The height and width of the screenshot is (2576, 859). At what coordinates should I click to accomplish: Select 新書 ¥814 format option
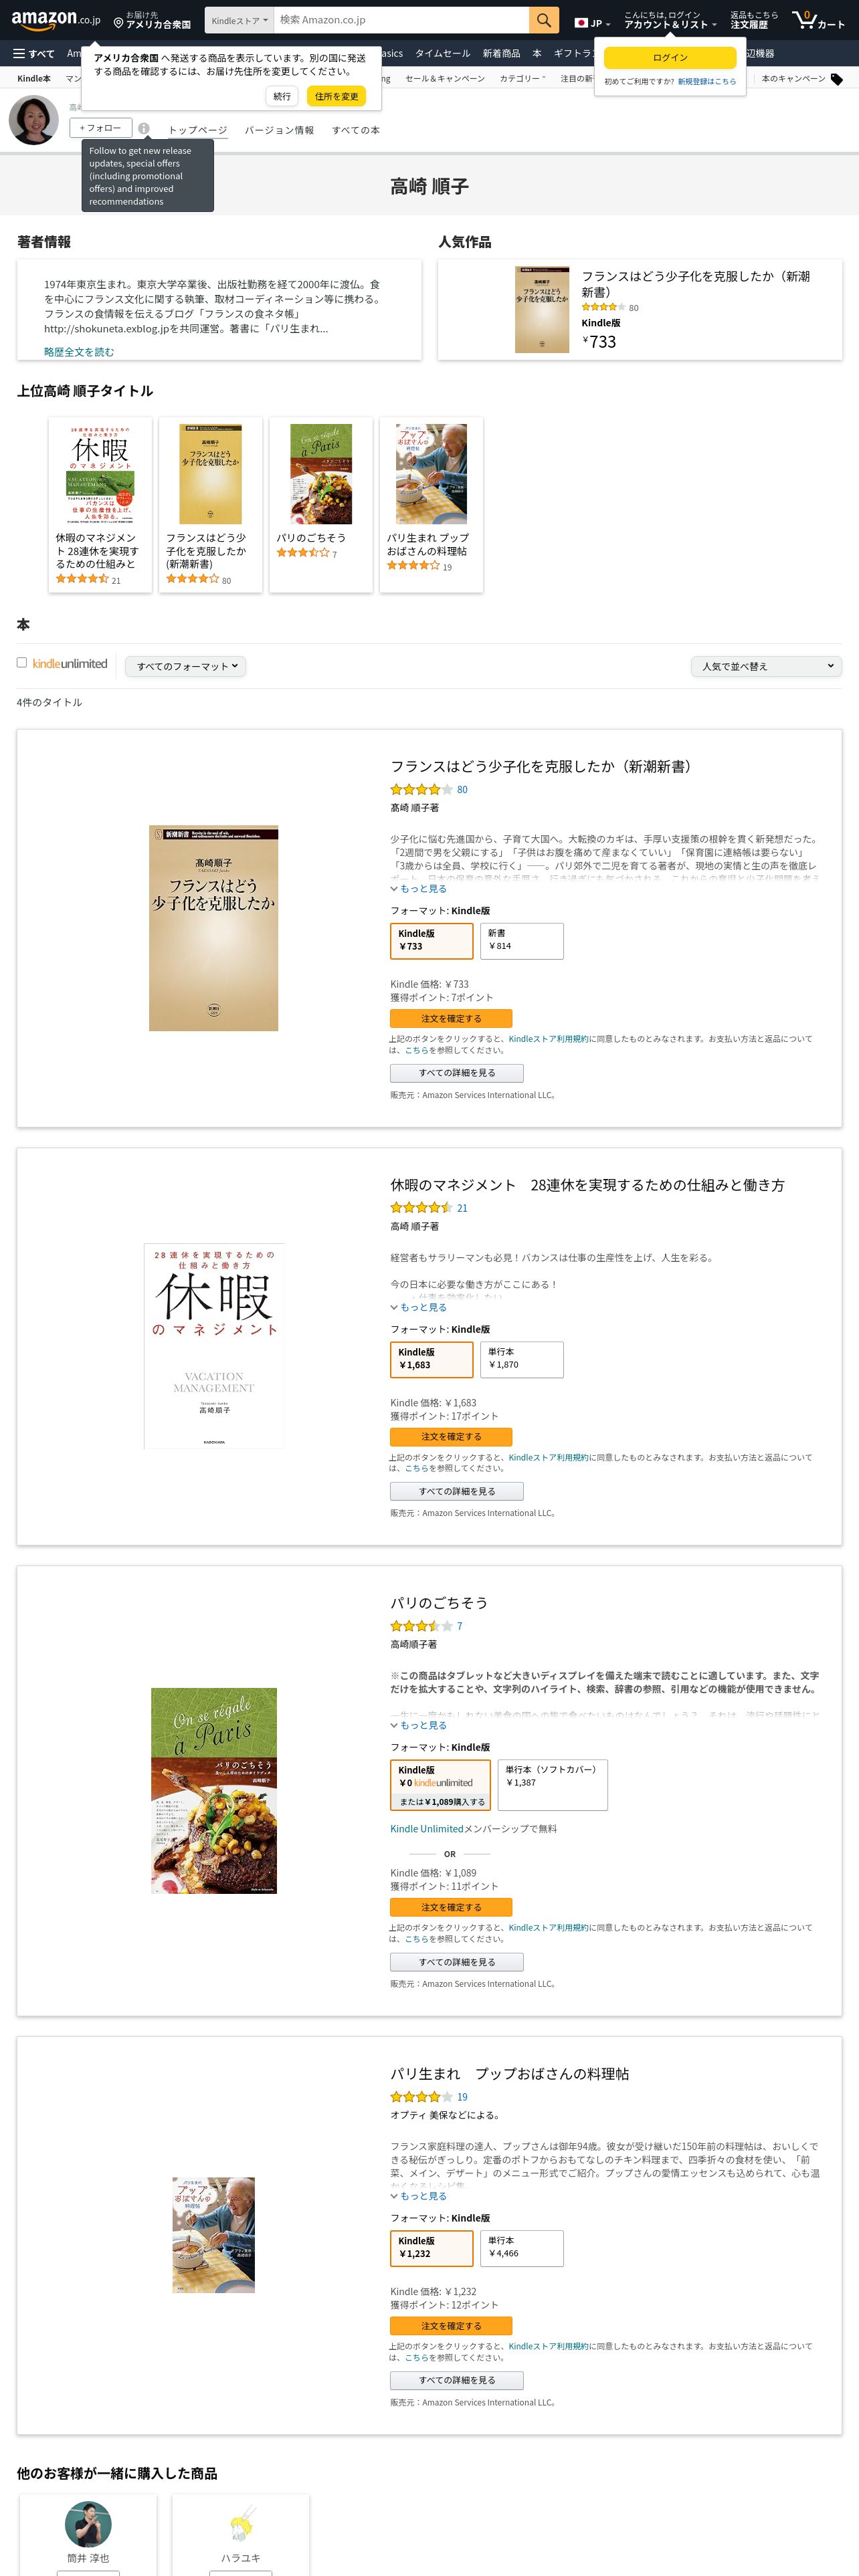pyautogui.click(x=522, y=940)
